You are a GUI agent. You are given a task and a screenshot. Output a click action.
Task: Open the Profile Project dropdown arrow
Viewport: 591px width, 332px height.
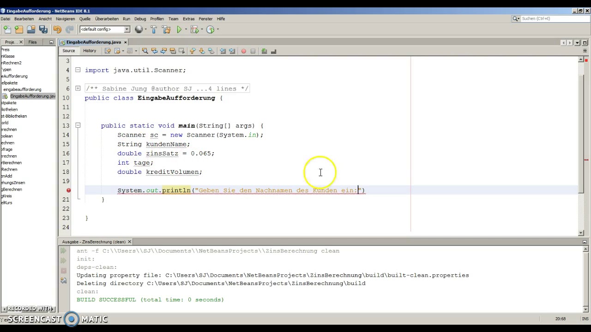point(217,30)
